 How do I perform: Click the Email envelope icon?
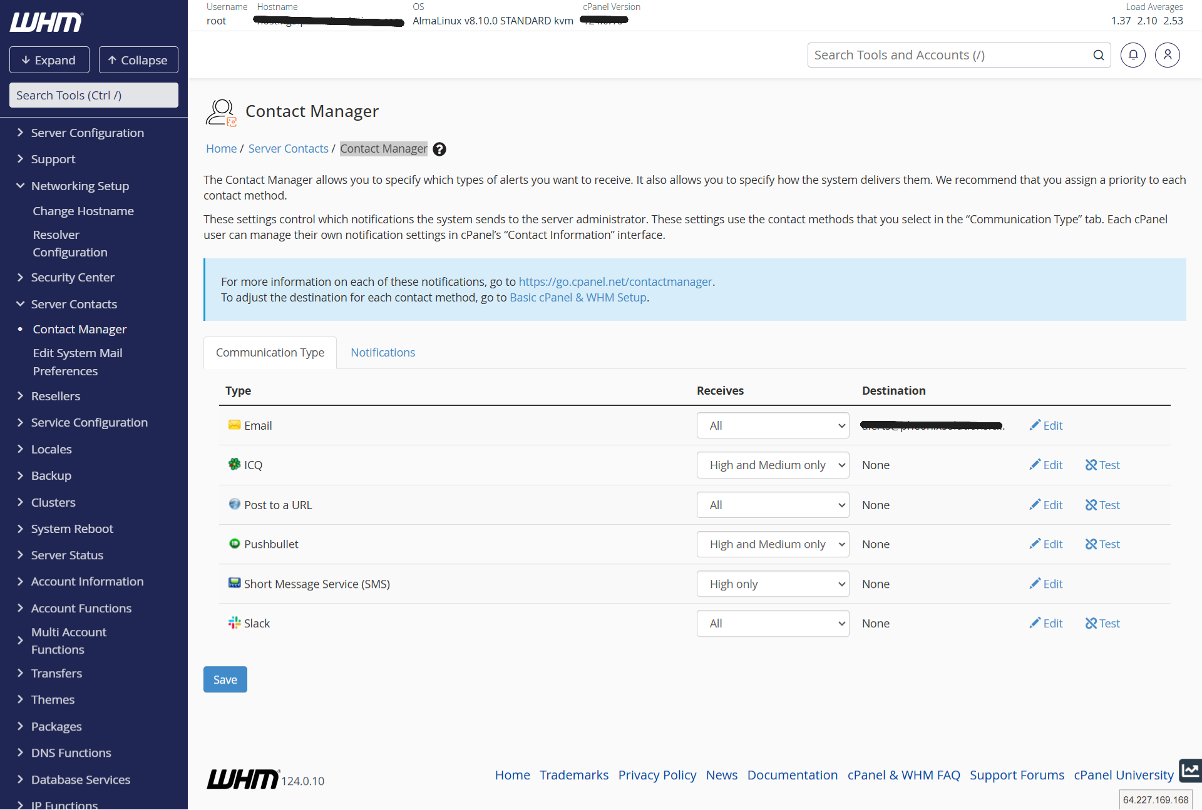[234, 425]
